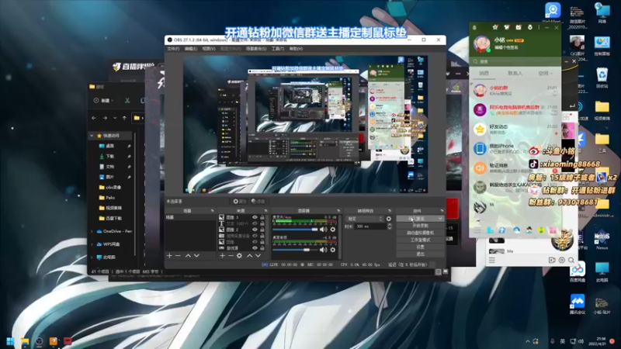Open the OBS 场景集合(S) menu
The height and width of the screenshot is (349, 621).
[256, 49]
